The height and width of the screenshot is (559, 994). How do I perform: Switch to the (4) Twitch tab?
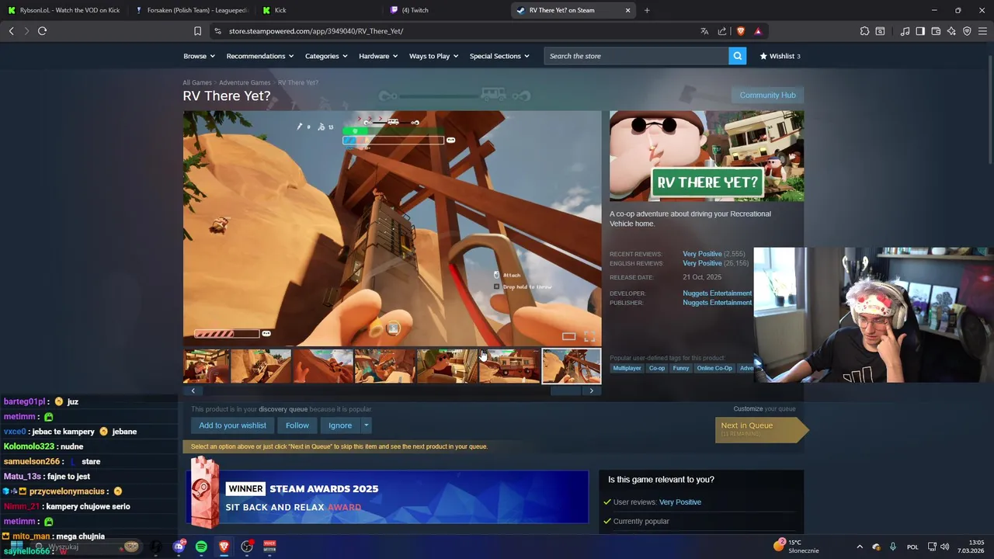(x=445, y=10)
